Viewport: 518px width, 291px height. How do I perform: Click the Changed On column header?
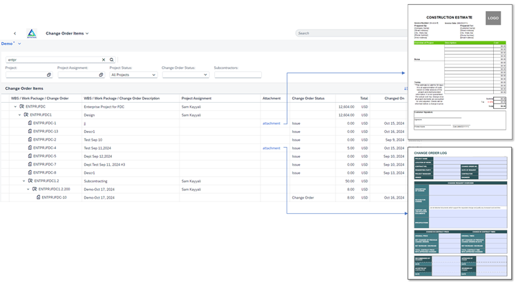pos(394,99)
